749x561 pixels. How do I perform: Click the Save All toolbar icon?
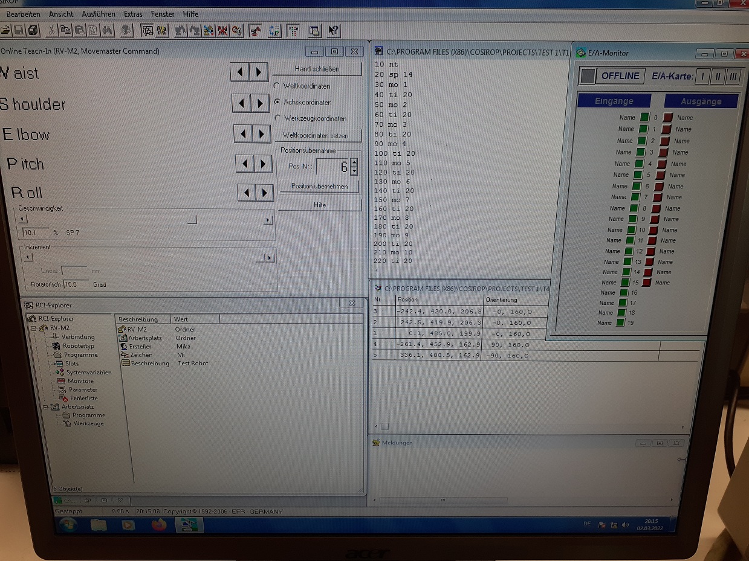pos(33,30)
